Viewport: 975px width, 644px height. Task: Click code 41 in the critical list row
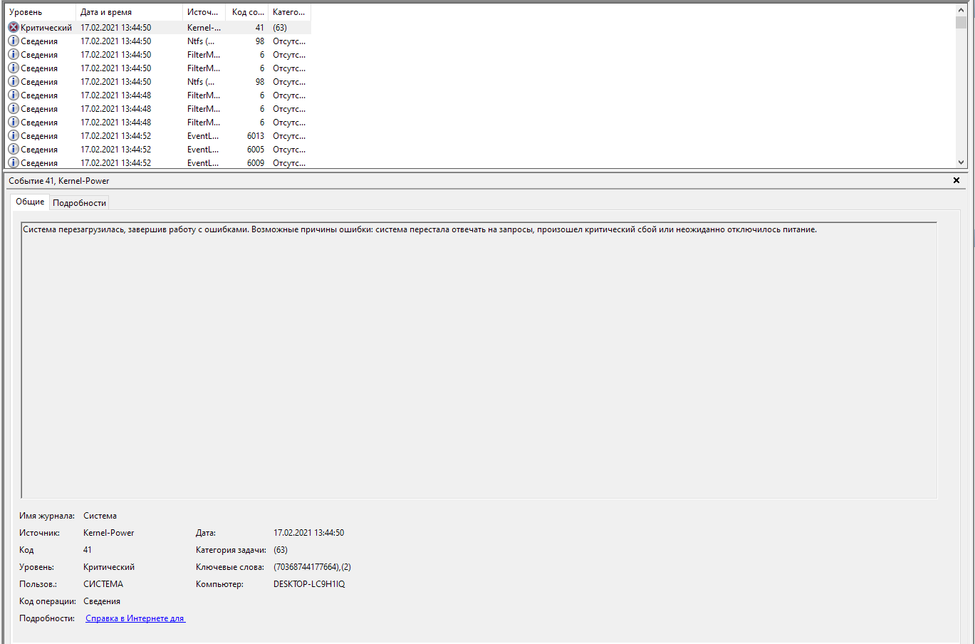[259, 28]
